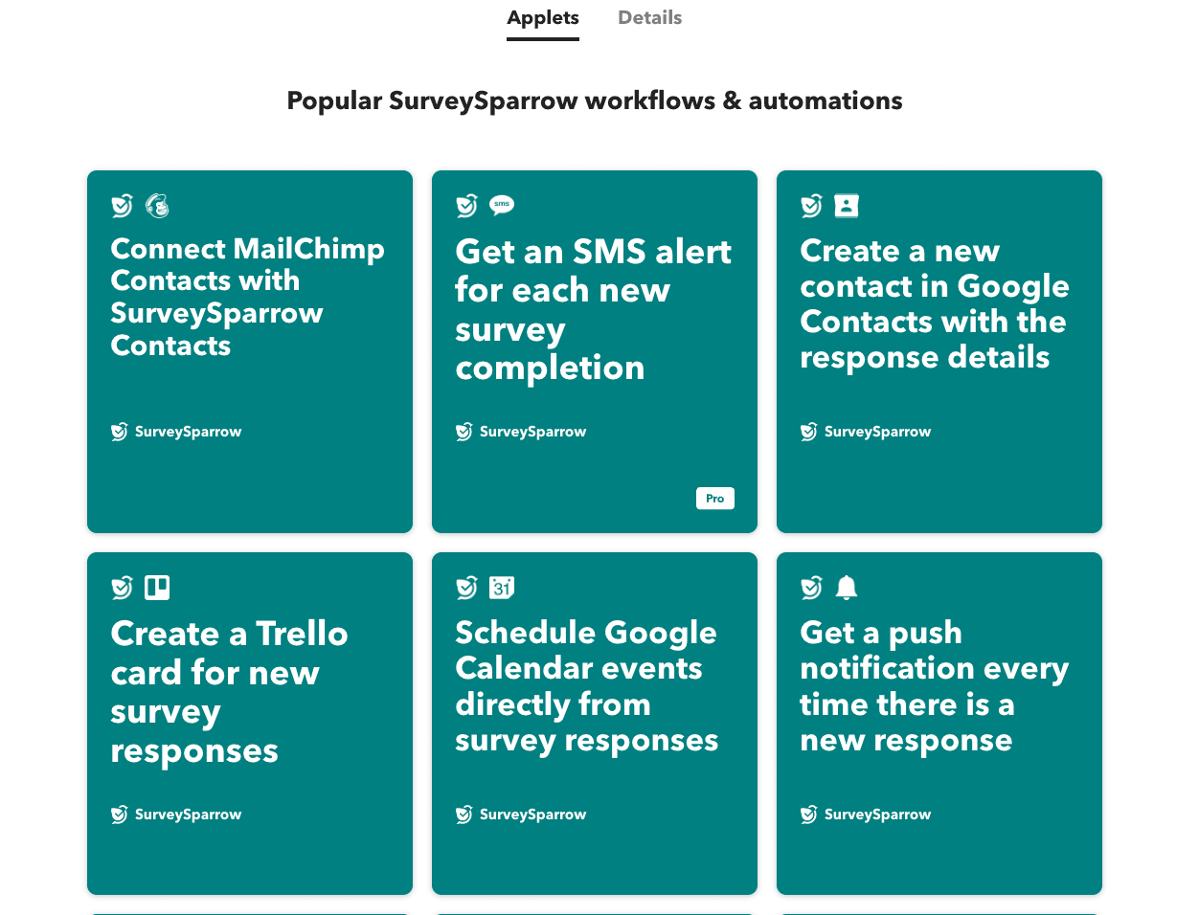Open the Schedule Google Calendar events applet

pyautogui.click(x=594, y=724)
